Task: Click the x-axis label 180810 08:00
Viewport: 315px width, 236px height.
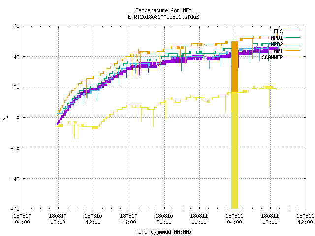Action: point(58,219)
